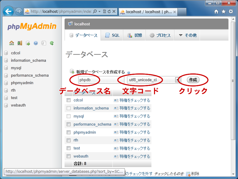Screen dimensions: 238x179
Task: Open the browser settings gear icon
Action: pyautogui.click(x=231, y=12)
